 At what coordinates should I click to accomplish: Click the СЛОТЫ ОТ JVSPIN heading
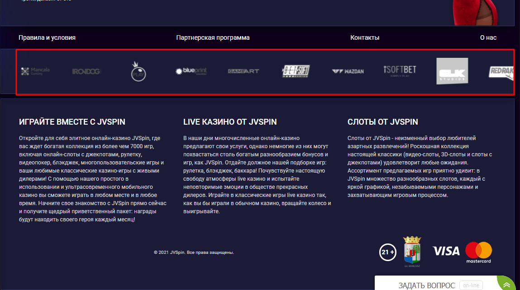point(383,122)
